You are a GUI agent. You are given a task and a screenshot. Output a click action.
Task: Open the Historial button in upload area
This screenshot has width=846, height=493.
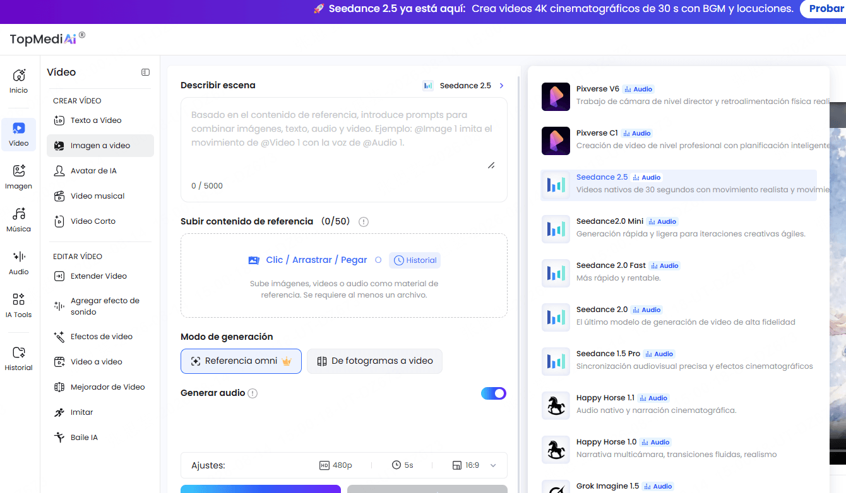pyautogui.click(x=415, y=260)
